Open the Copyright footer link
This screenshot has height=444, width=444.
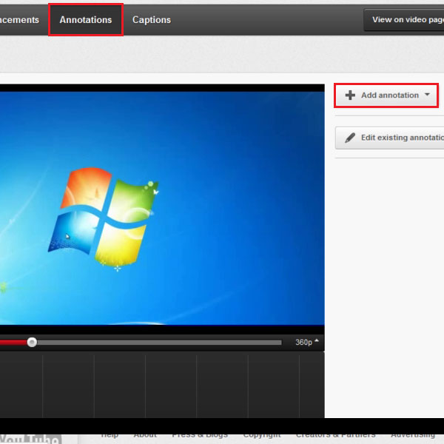[x=262, y=436]
